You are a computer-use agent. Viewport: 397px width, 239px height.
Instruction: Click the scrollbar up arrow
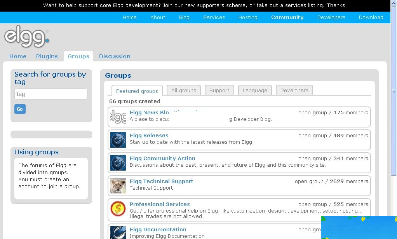pos(394,3)
